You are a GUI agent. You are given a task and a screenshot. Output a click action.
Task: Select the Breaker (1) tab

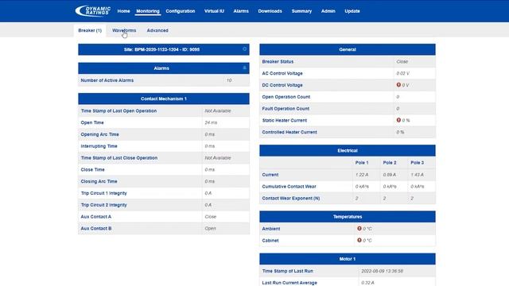90,30
